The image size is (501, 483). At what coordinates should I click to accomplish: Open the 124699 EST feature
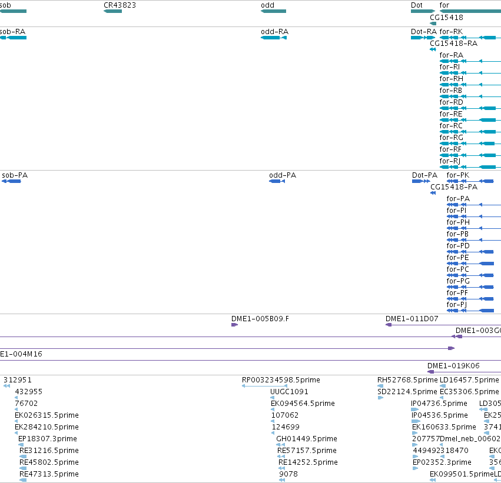[x=273, y=433]
